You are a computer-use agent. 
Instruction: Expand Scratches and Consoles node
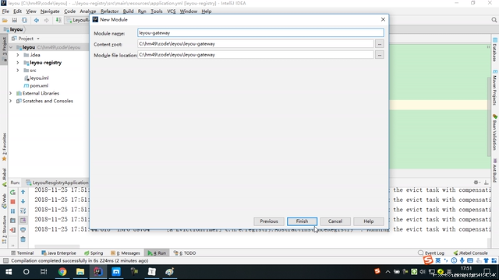(x=11, y=101)
